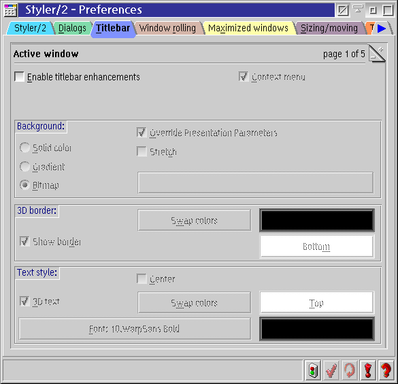Viewport: 398px width, 384px height.
Task: Select the Titlebar tab
Action: [113, 29]
